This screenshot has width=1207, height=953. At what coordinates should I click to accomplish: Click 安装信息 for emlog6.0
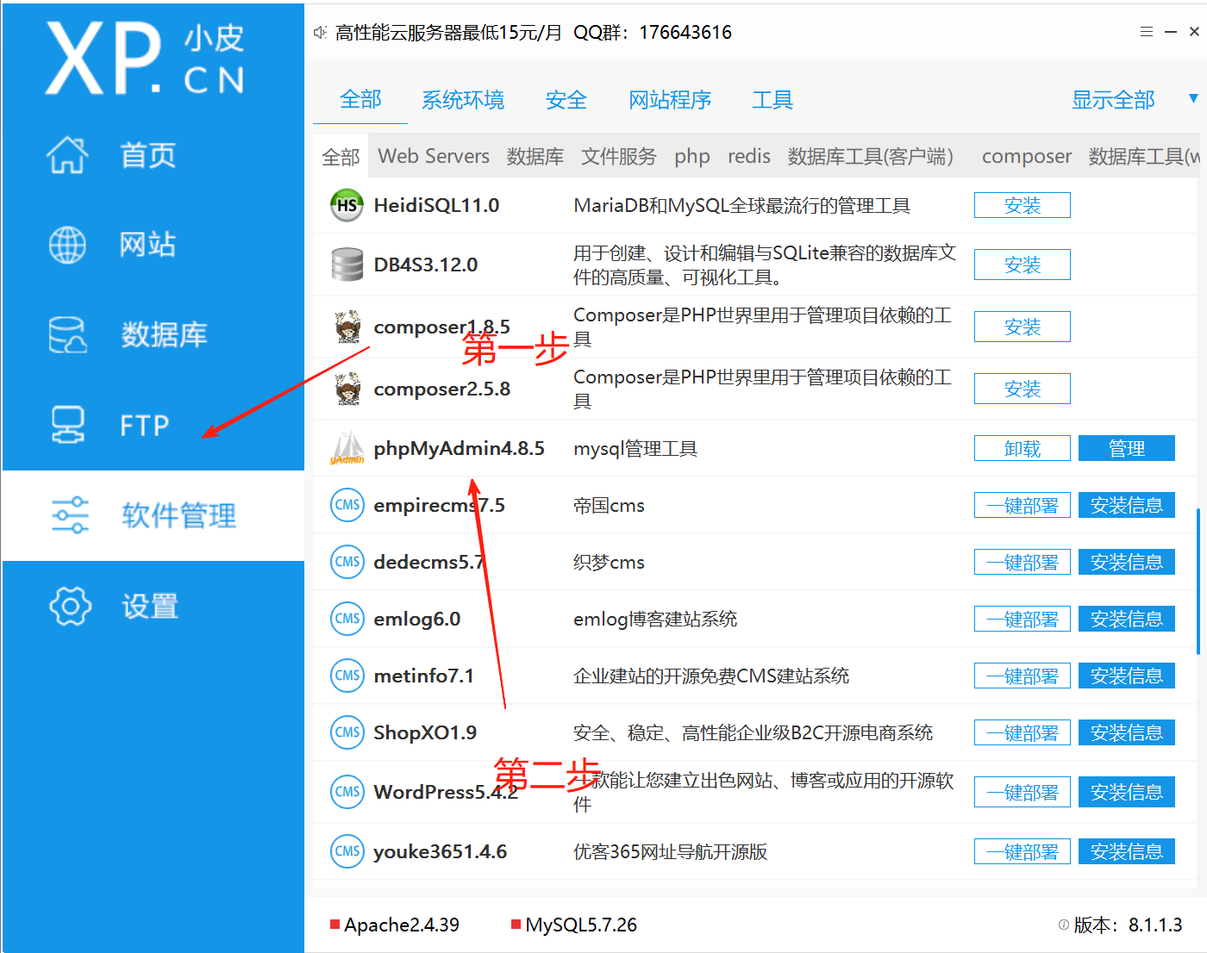click(x=1127, y=619)
